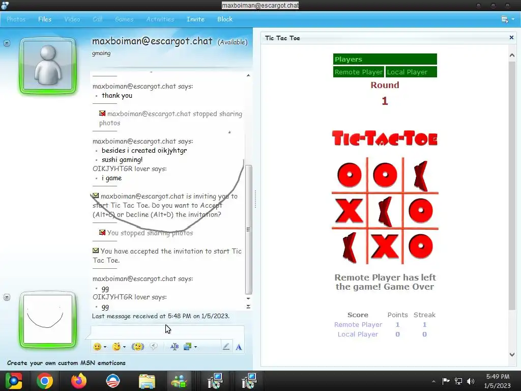Click the envelope icon beside the Tic Tac Toe invitation
The image size is (521, 391).
click(x=96, y=195)
